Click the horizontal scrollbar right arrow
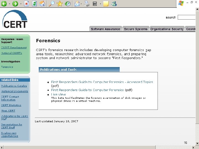The height and width of the screenshot is (149, 199). [x=193, y=147]
